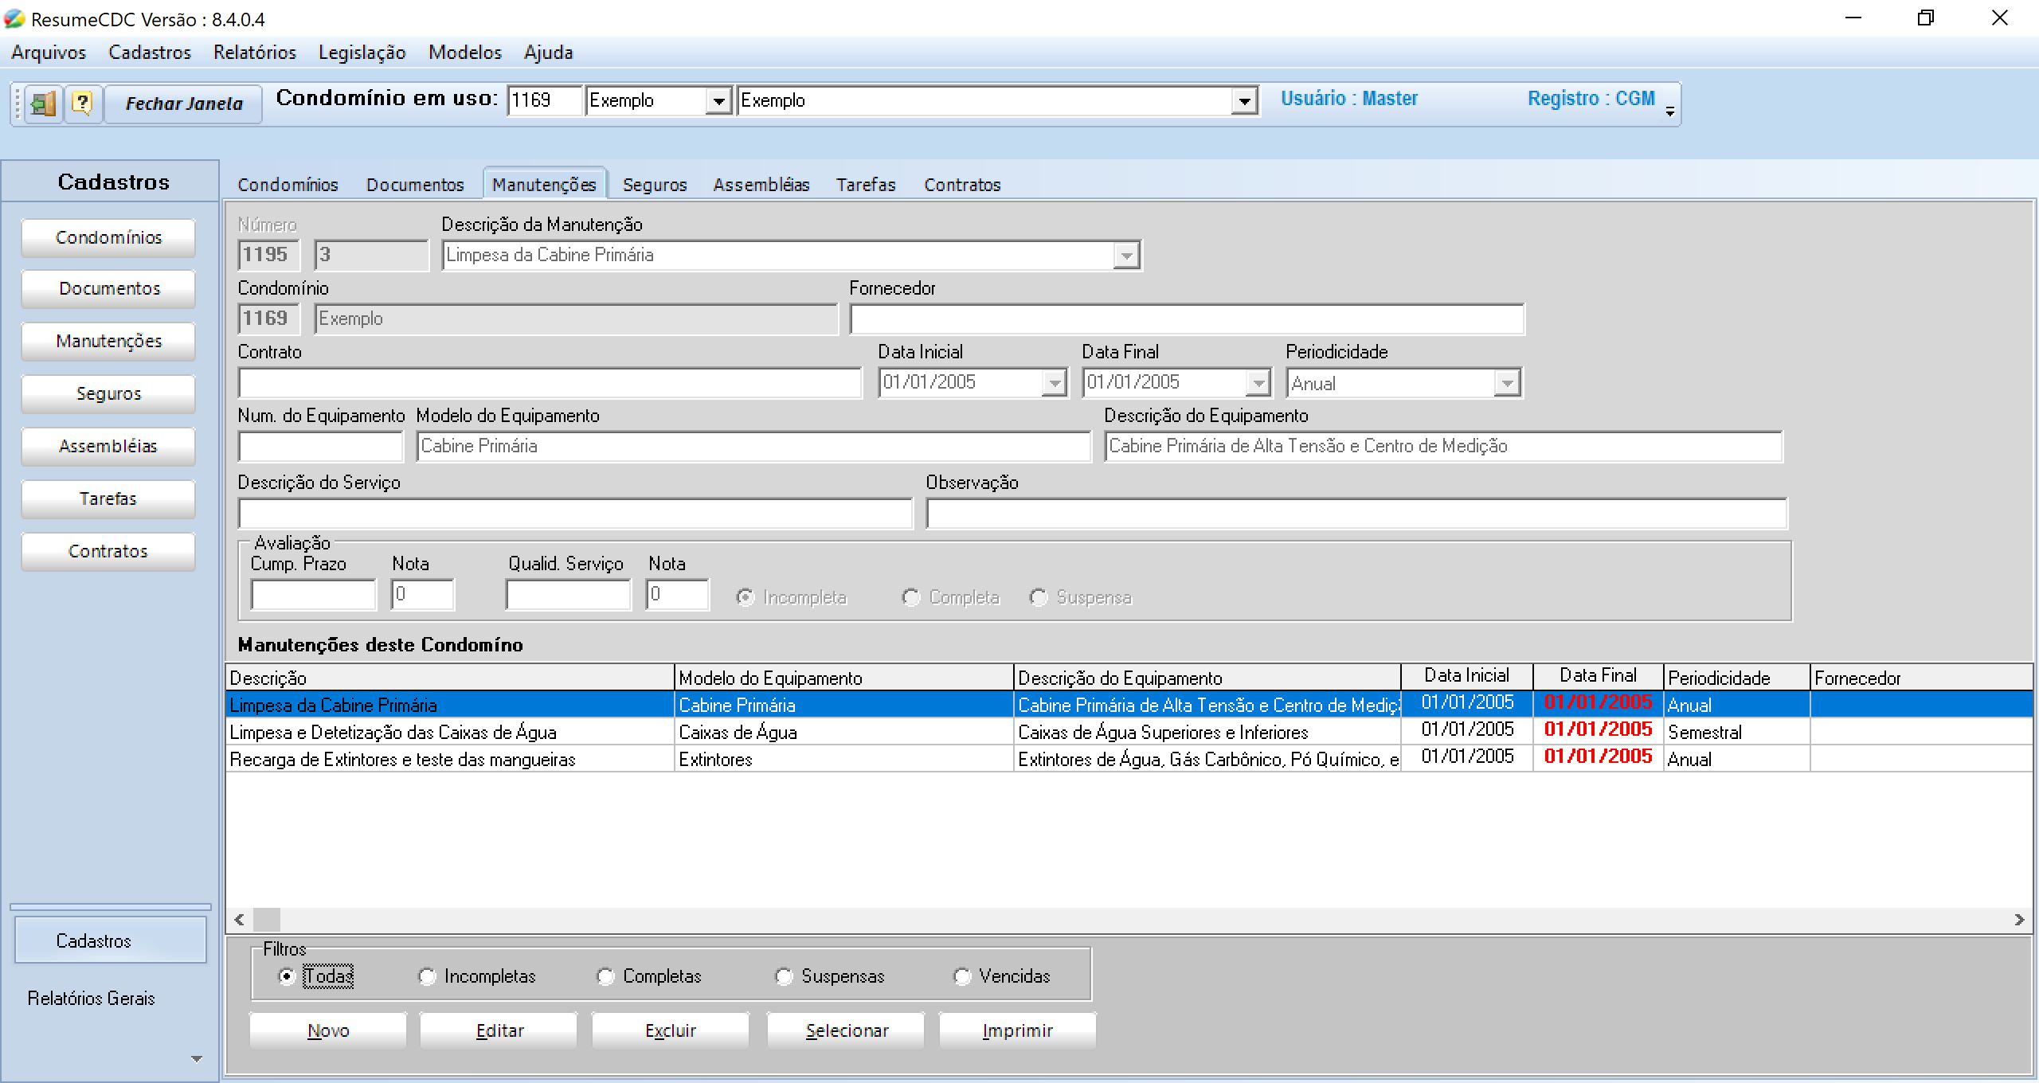Select the Vencidas filter radio button
This screenshot has height=1083, width=2039.
point(963,976)
